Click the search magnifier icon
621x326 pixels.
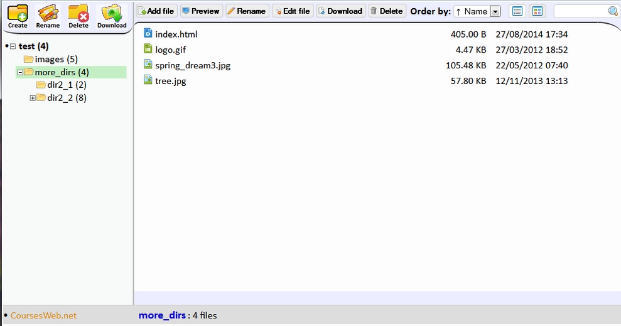point(613,11)
